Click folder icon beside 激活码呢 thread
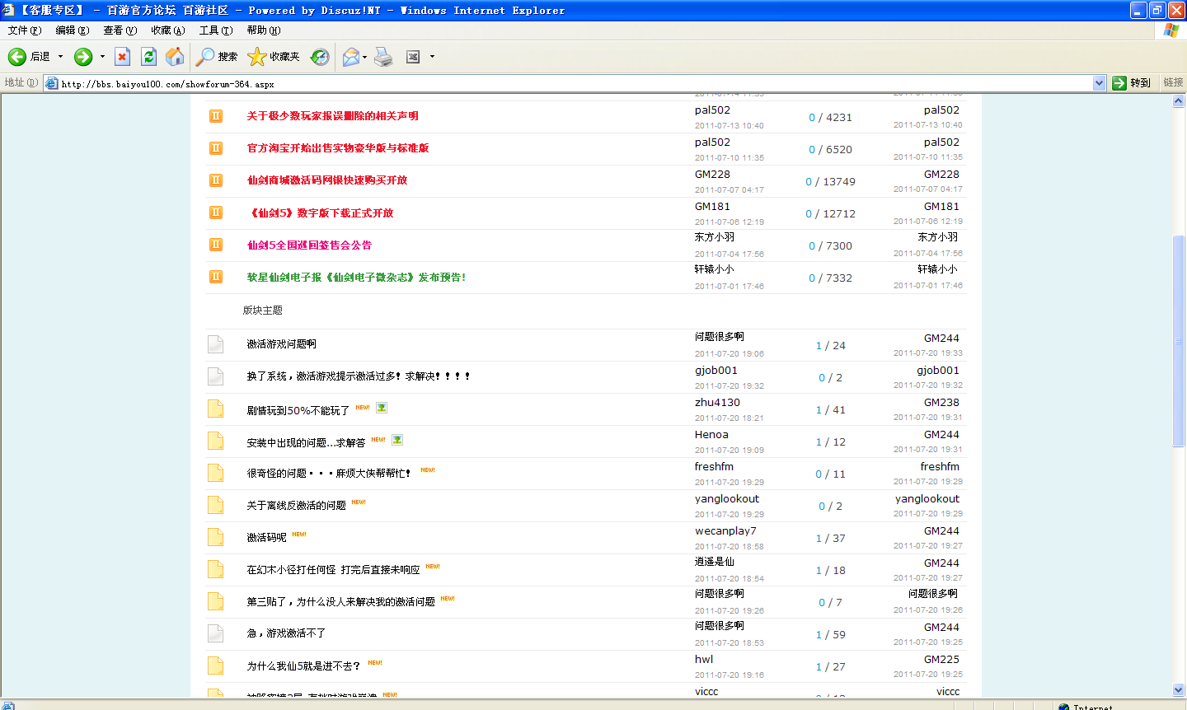1187x710 pixels. coord(216,537)
